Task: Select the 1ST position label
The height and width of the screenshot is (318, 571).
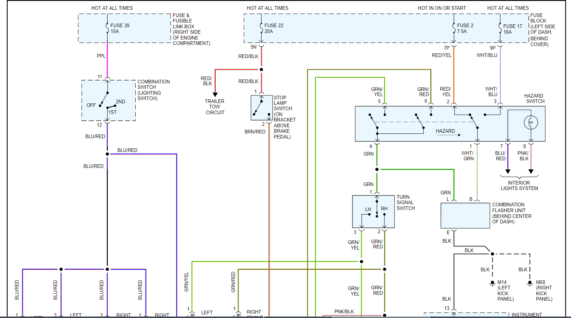Action: [113, 112]
